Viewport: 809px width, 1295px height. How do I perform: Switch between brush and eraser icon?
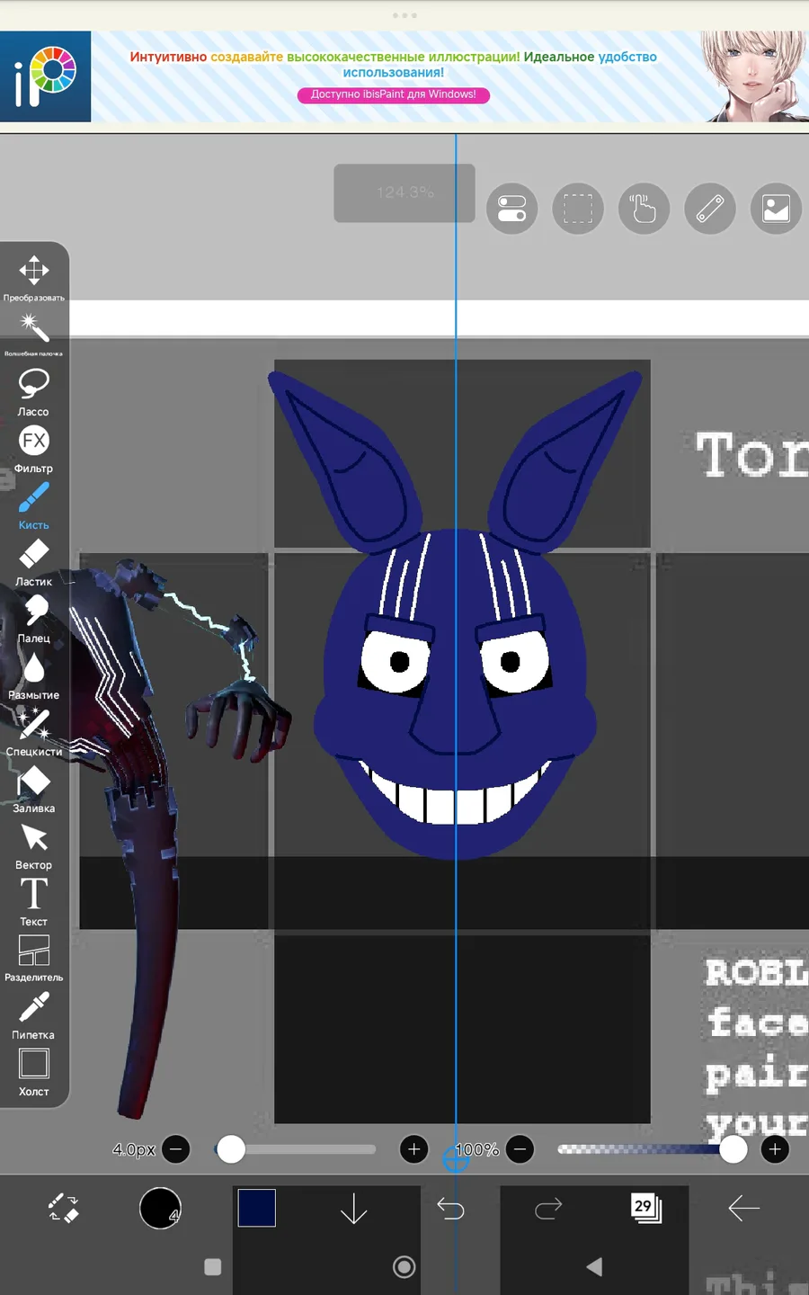(63, 1208)
